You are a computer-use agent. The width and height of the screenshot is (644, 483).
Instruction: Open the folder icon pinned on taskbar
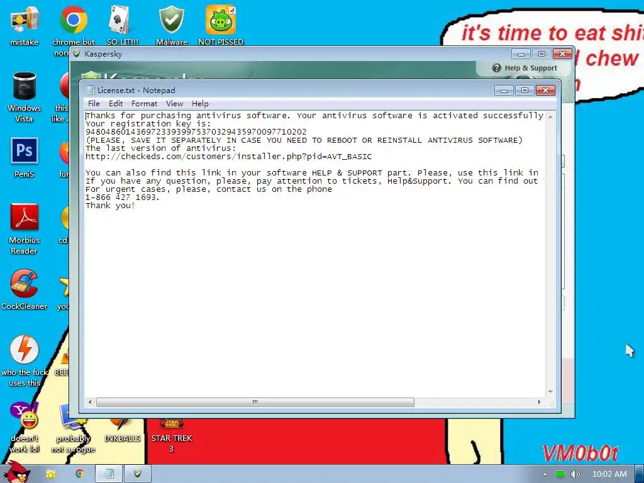51,474
